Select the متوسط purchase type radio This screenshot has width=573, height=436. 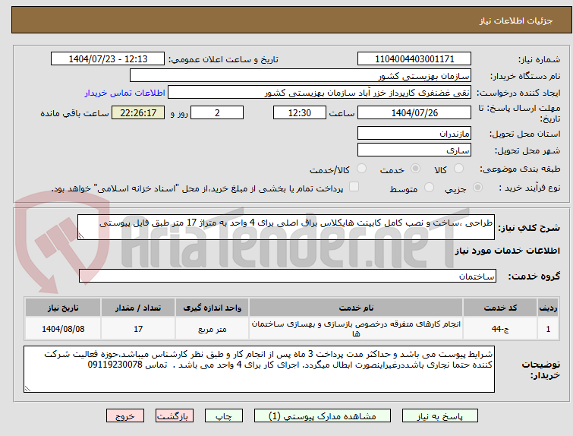click(429, 188)
